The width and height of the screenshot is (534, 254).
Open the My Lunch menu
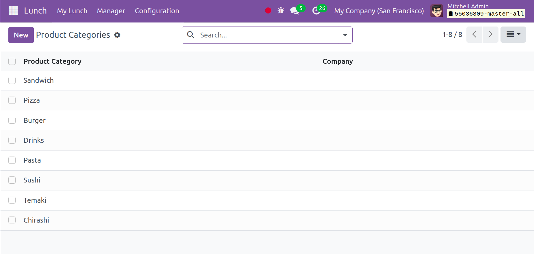pyautogui.click(x=72, y=11)
